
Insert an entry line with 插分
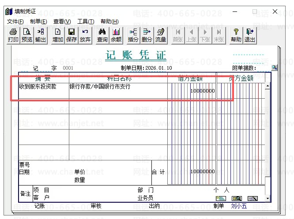(133, 35)
